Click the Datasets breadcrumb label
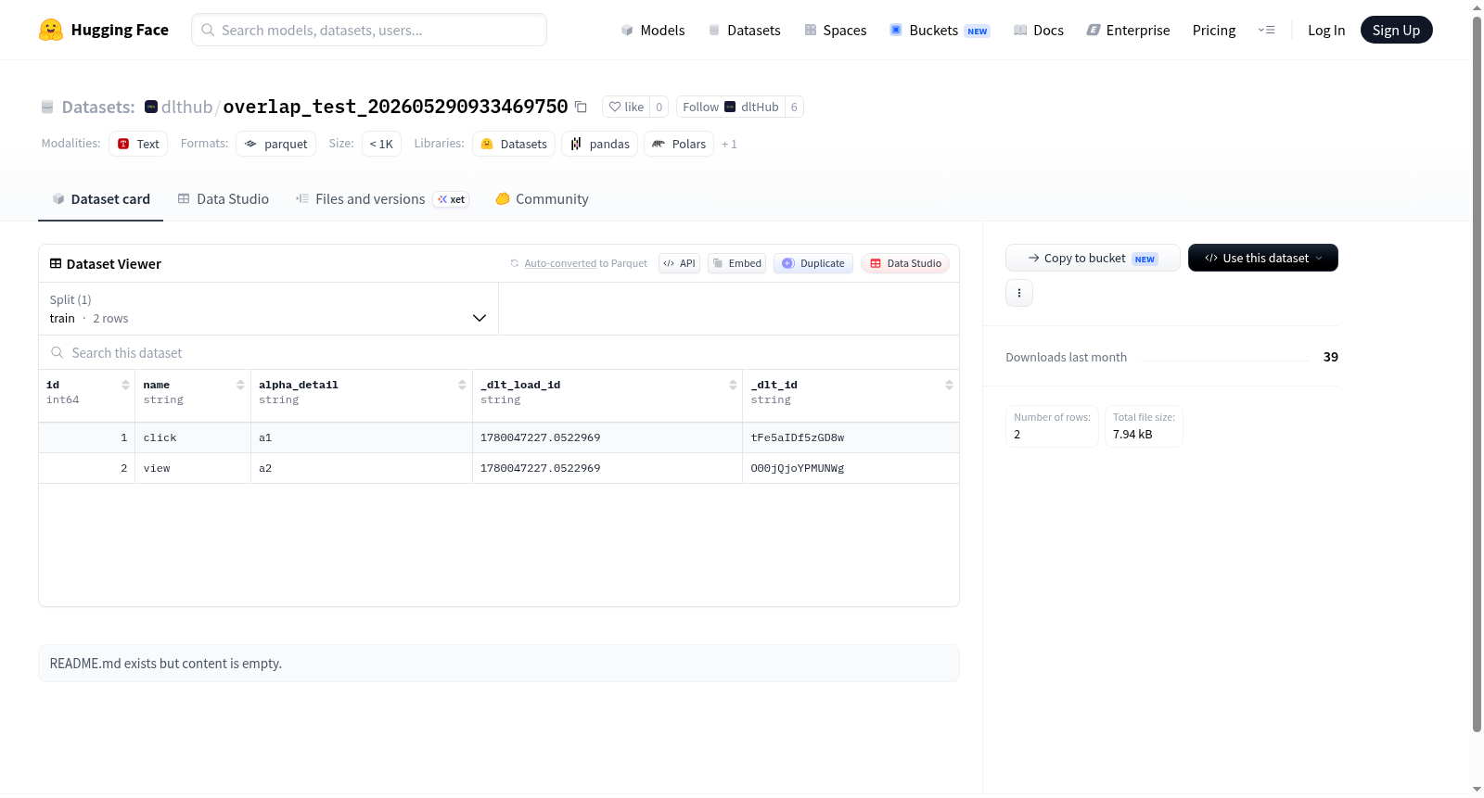The width and height of the screenshot is (1484, 798). coord(98,107)
